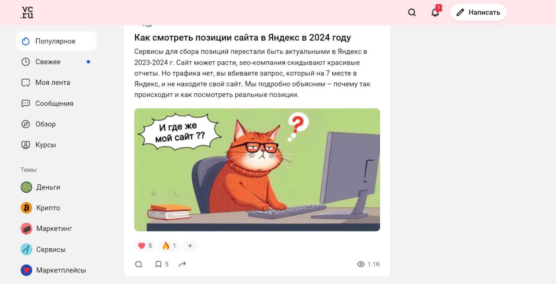This screenshot has width=556, height=284.
Task: Open the Популярное feed
Action: point(56,41)
